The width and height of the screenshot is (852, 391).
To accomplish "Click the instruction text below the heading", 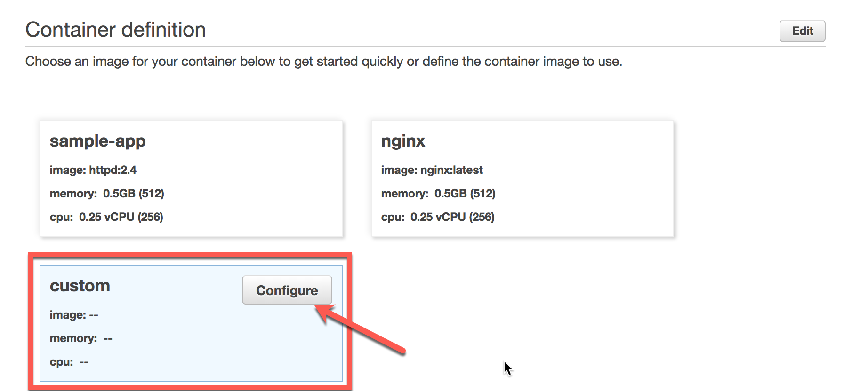I will (x=324, y=61).
